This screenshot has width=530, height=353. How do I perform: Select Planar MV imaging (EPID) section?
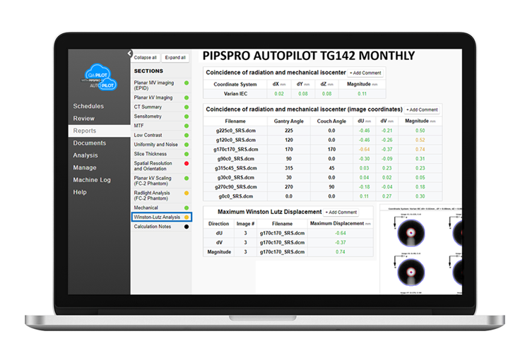[x=161, y=85]
